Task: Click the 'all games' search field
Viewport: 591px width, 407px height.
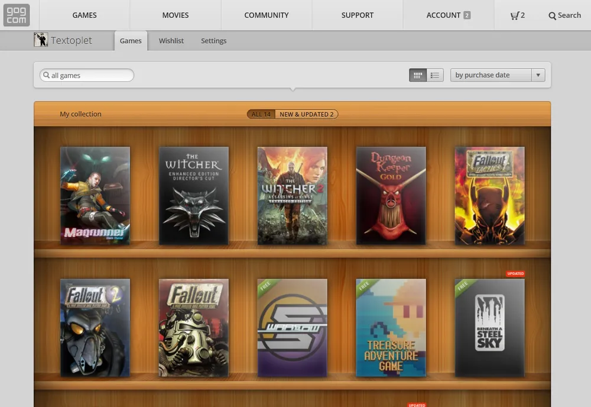Action: pos(87,76)
